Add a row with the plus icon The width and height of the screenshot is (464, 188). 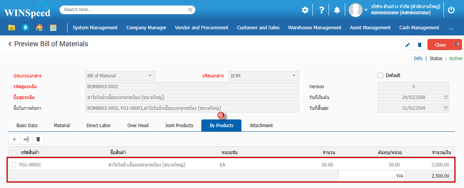[14, 139]
